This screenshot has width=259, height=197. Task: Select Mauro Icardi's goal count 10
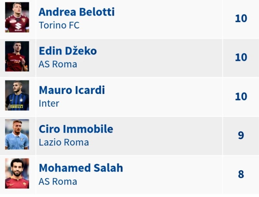[x=241, y=97]
